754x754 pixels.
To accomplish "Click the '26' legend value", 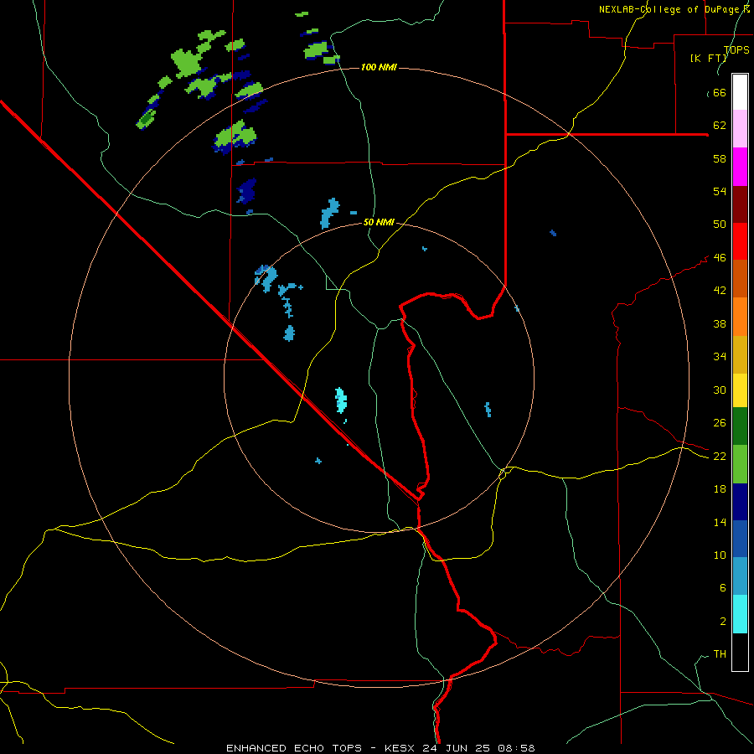I will coord(720,423).
